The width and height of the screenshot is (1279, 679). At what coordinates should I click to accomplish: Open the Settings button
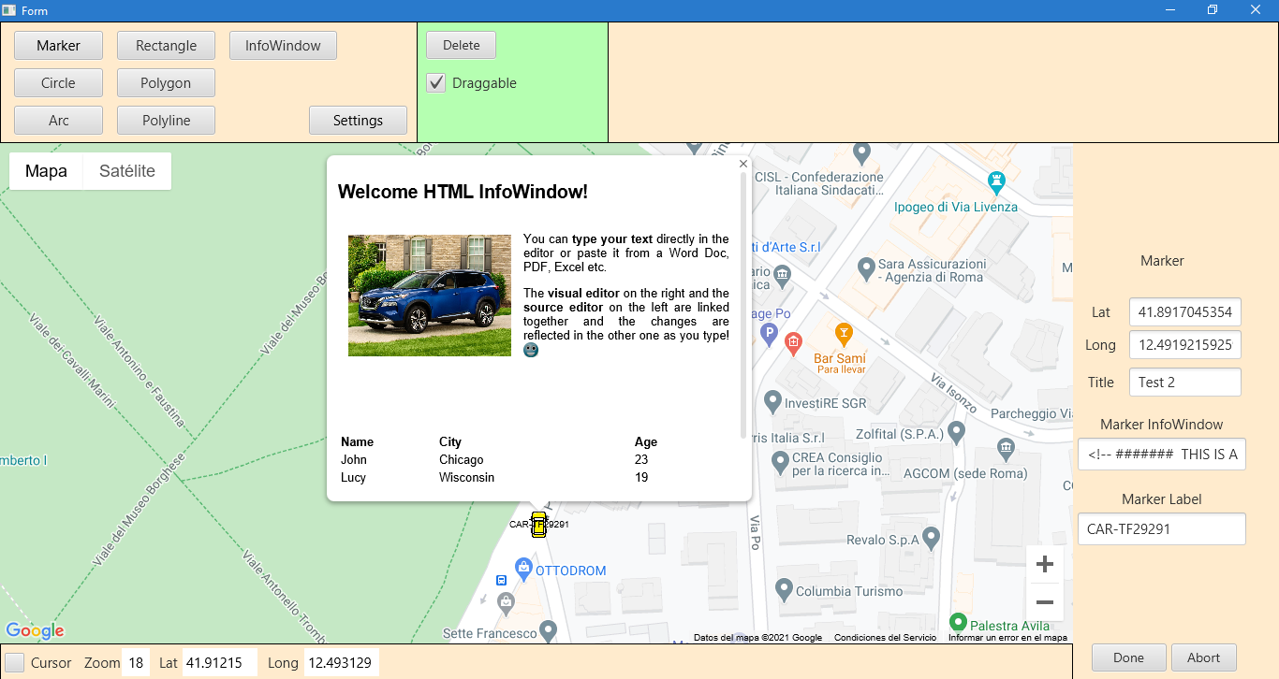(x=358, y=120)
